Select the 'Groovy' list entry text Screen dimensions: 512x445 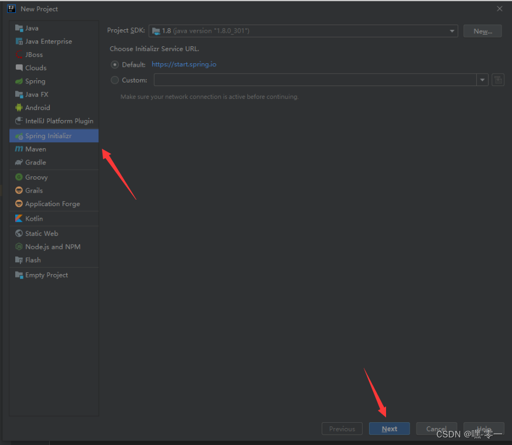36,177
